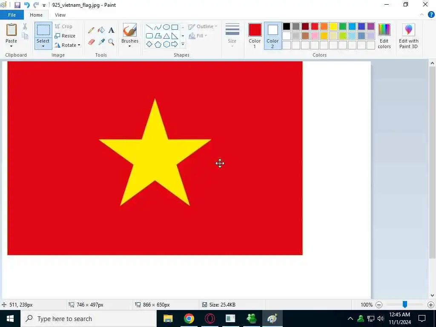The width and height of the screenshot is (436, 327).
Task: Click the Zoom out minus button
Action: [x=379, y=305]
